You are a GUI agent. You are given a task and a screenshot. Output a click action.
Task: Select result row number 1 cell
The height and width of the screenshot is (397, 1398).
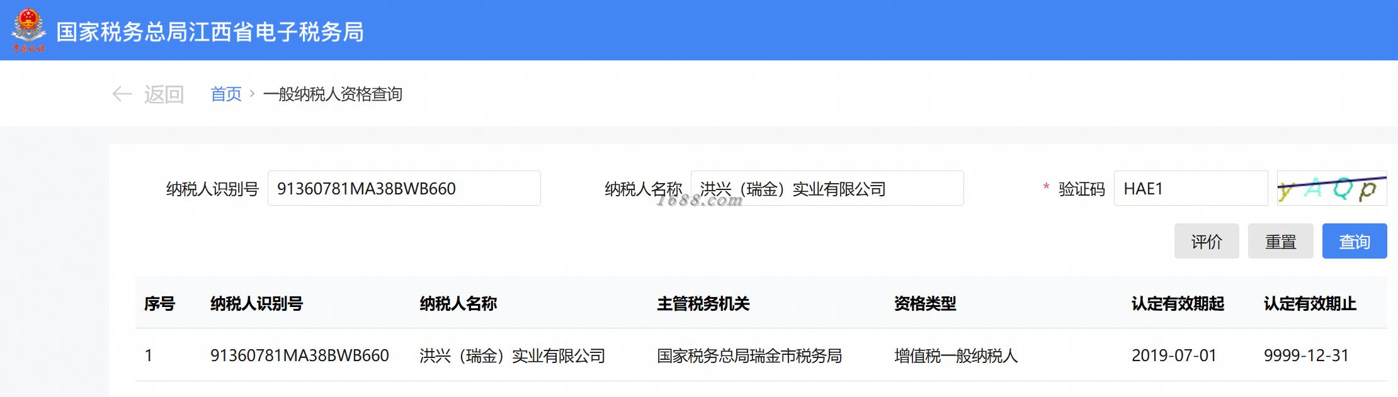pos(149,355)
